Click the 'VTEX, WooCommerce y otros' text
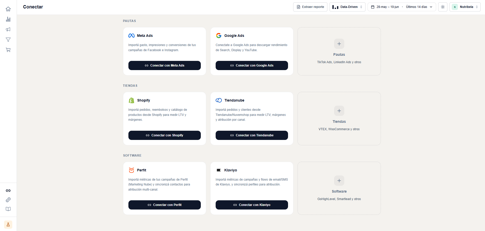This screenshot has width=485, height=231. click(x=339, y=129)
